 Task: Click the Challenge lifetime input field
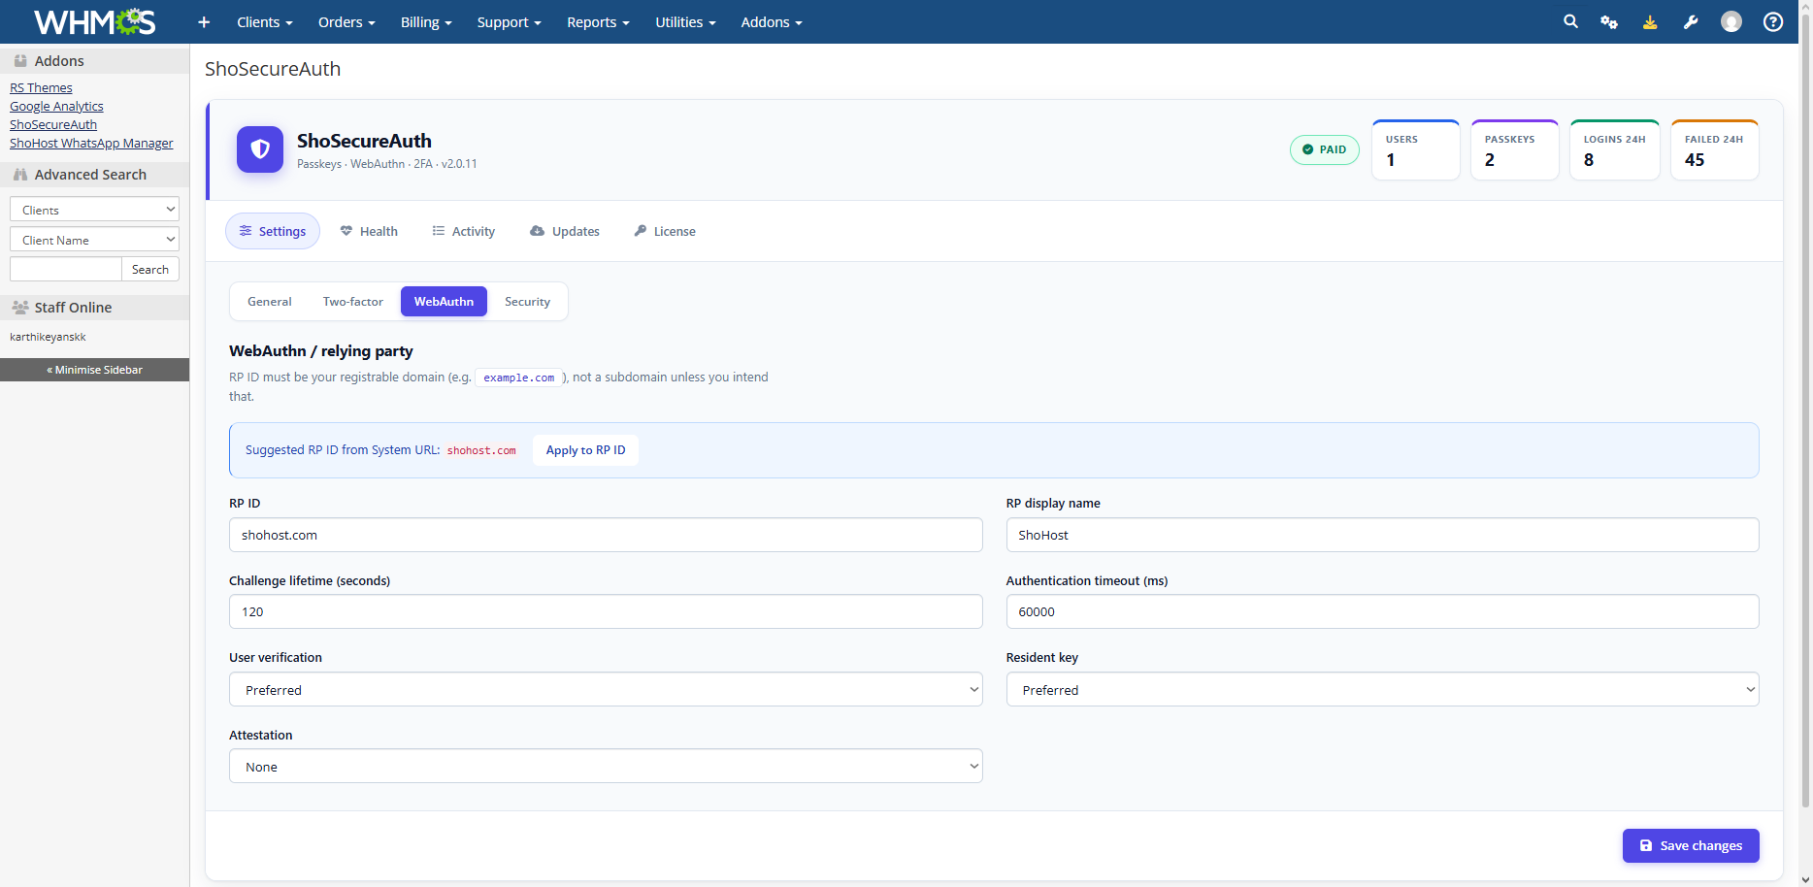click(606, 612)
